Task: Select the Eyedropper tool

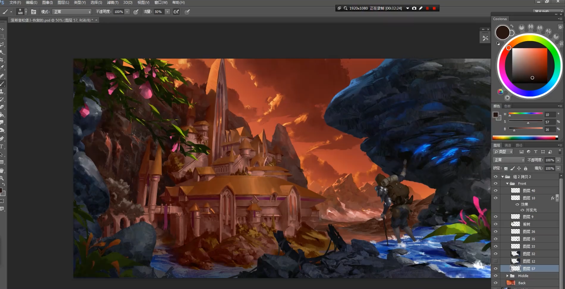Action: click(x=2, y=68)
